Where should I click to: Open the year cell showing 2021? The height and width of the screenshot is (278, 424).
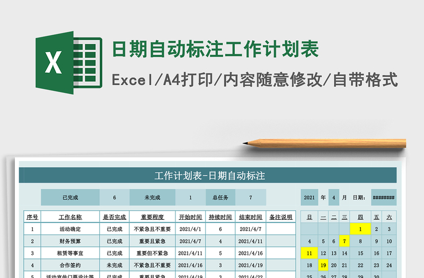click(x=310, y=198)
